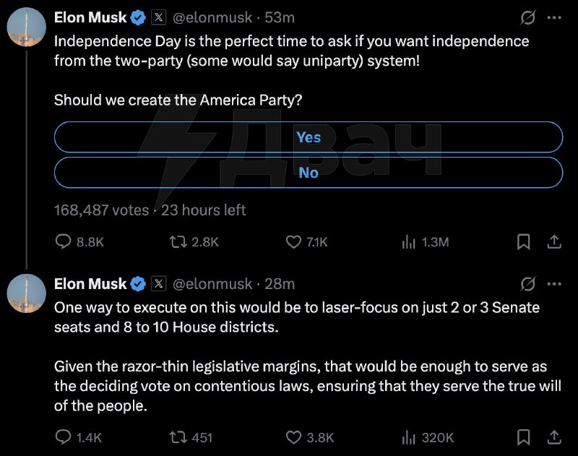578x456 pixels.
Task: Repost the tweet with 451 reposts
Action: click(x=191, y=437)
